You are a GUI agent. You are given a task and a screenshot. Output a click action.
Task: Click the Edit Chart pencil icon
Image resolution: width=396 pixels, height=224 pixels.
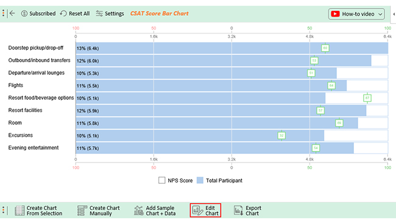(197, 211)
